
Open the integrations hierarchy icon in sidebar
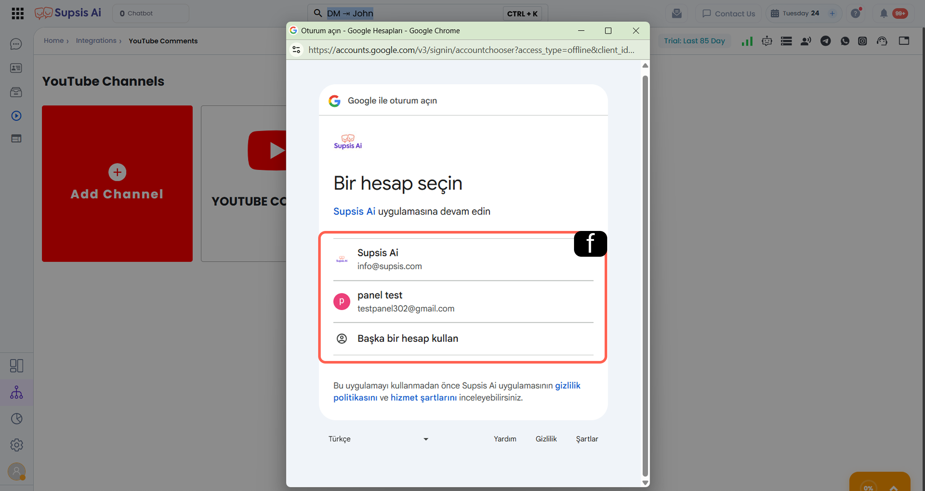click(x=17, y=392)
